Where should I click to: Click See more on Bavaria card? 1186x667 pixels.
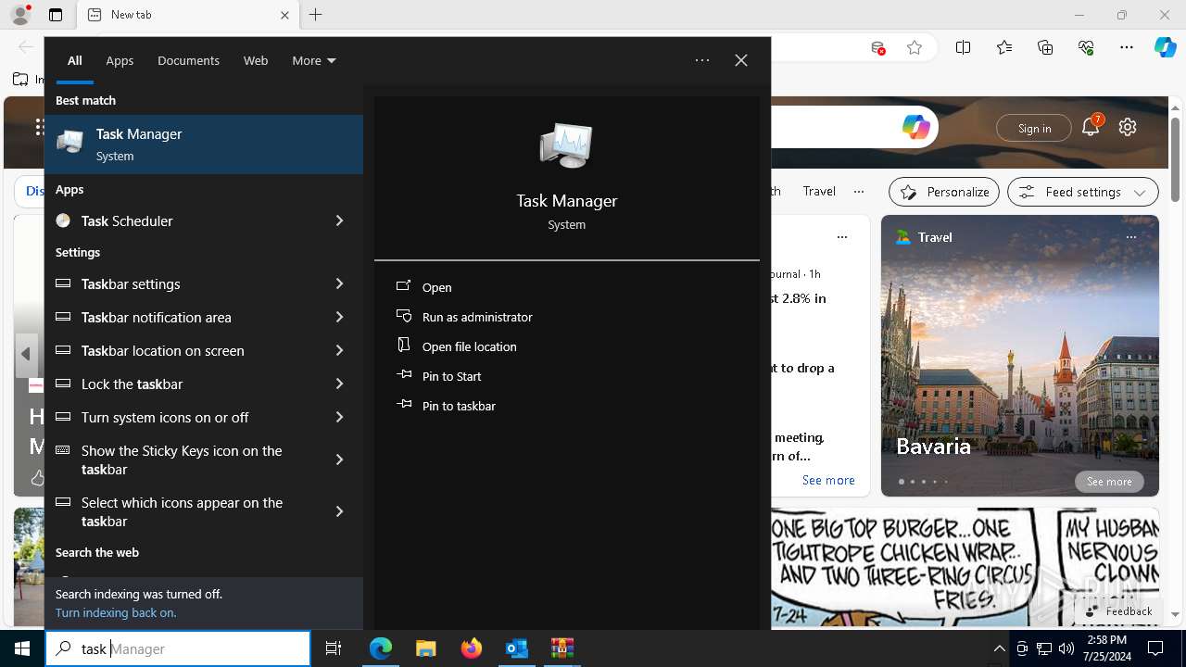[x=1109, y=482]
